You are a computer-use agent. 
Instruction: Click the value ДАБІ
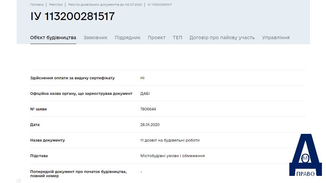pyautogui.click(x=145, y=94)
